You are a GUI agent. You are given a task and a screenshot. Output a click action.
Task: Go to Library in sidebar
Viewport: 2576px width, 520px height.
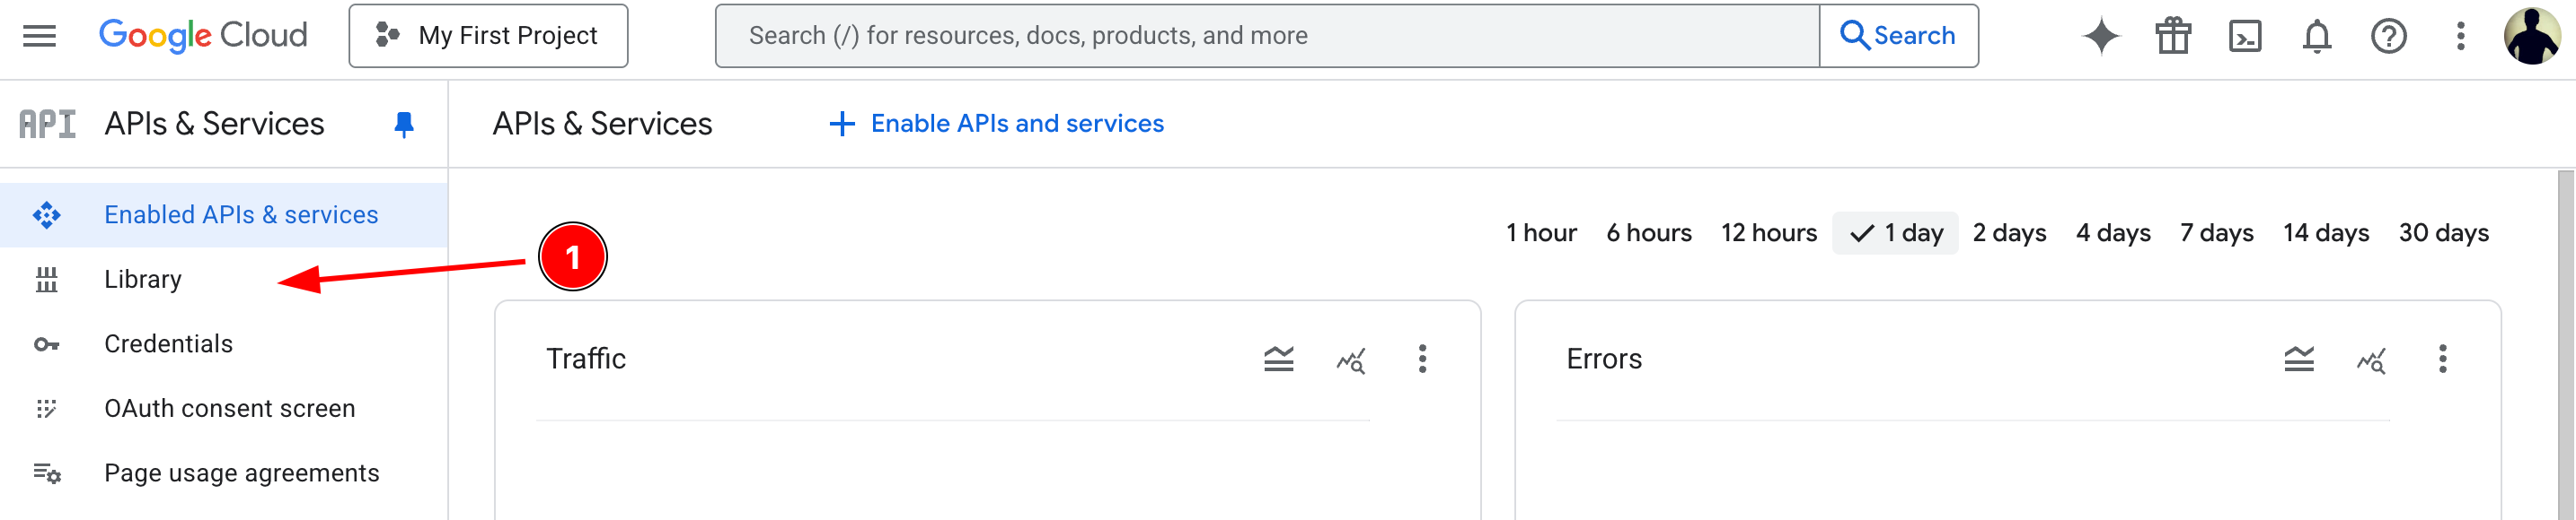(x=143, y=280)
